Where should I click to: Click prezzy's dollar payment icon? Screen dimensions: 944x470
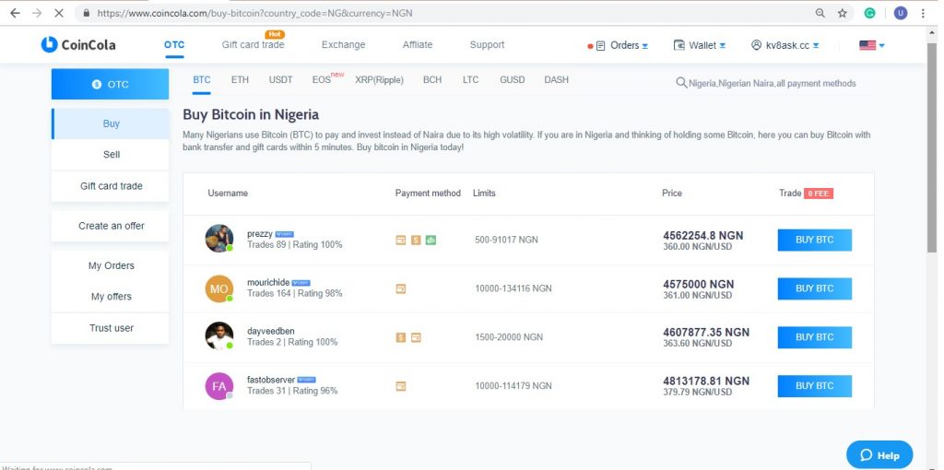point(416,241)
